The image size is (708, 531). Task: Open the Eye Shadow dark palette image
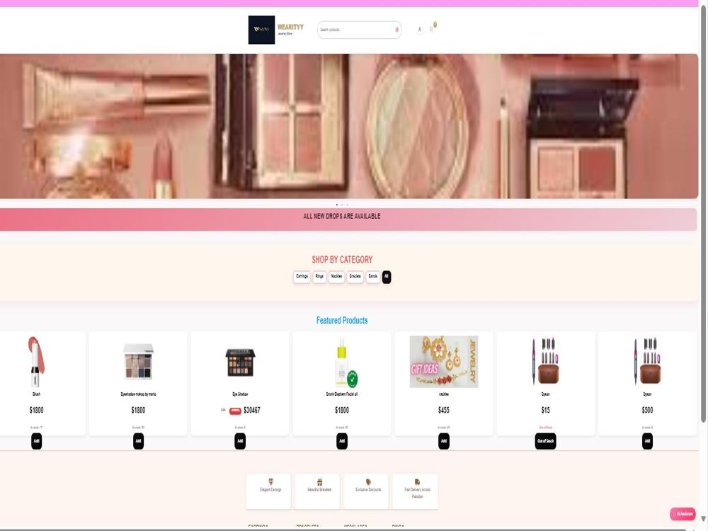(x=240, y=362)
